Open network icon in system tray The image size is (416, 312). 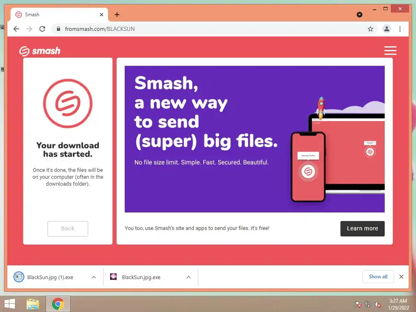[x=368, y=304]
